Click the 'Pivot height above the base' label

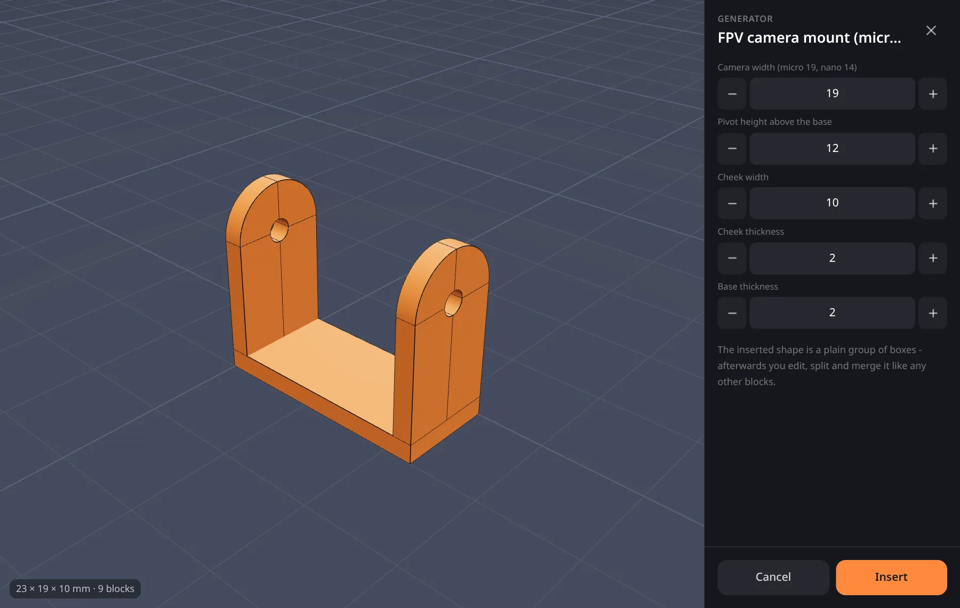click(774, 122)
